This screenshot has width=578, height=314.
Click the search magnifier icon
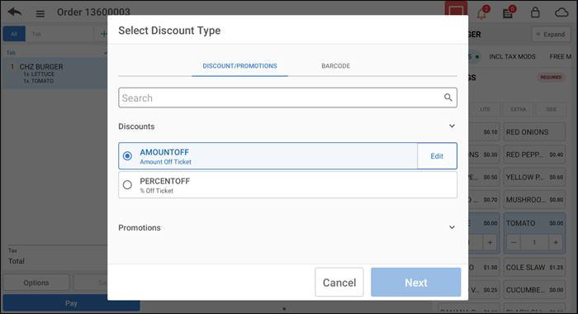click(x=448, y=98)
